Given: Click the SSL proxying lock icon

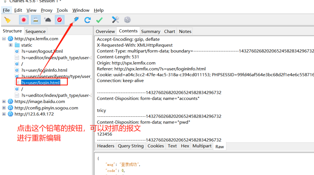Looking at the screenshot, I should 34,20.
